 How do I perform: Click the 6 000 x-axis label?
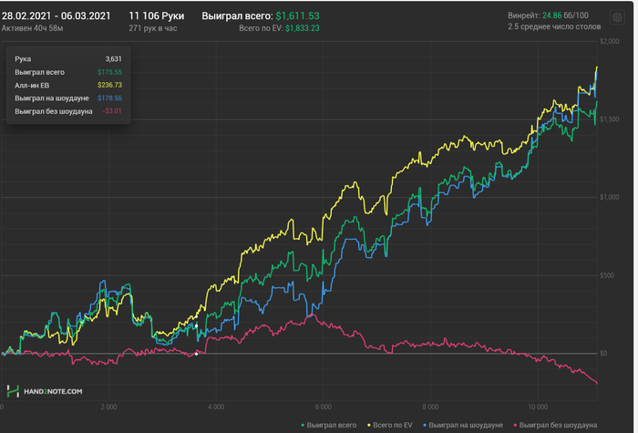323,407
